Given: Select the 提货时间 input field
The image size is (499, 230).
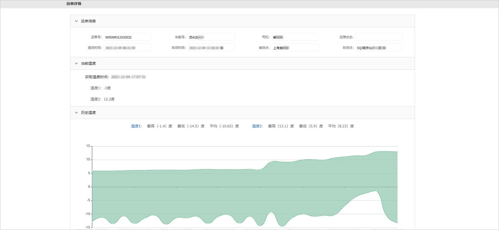Looking at the screenshot, I should pyautogui.click(x=126, y=48).
